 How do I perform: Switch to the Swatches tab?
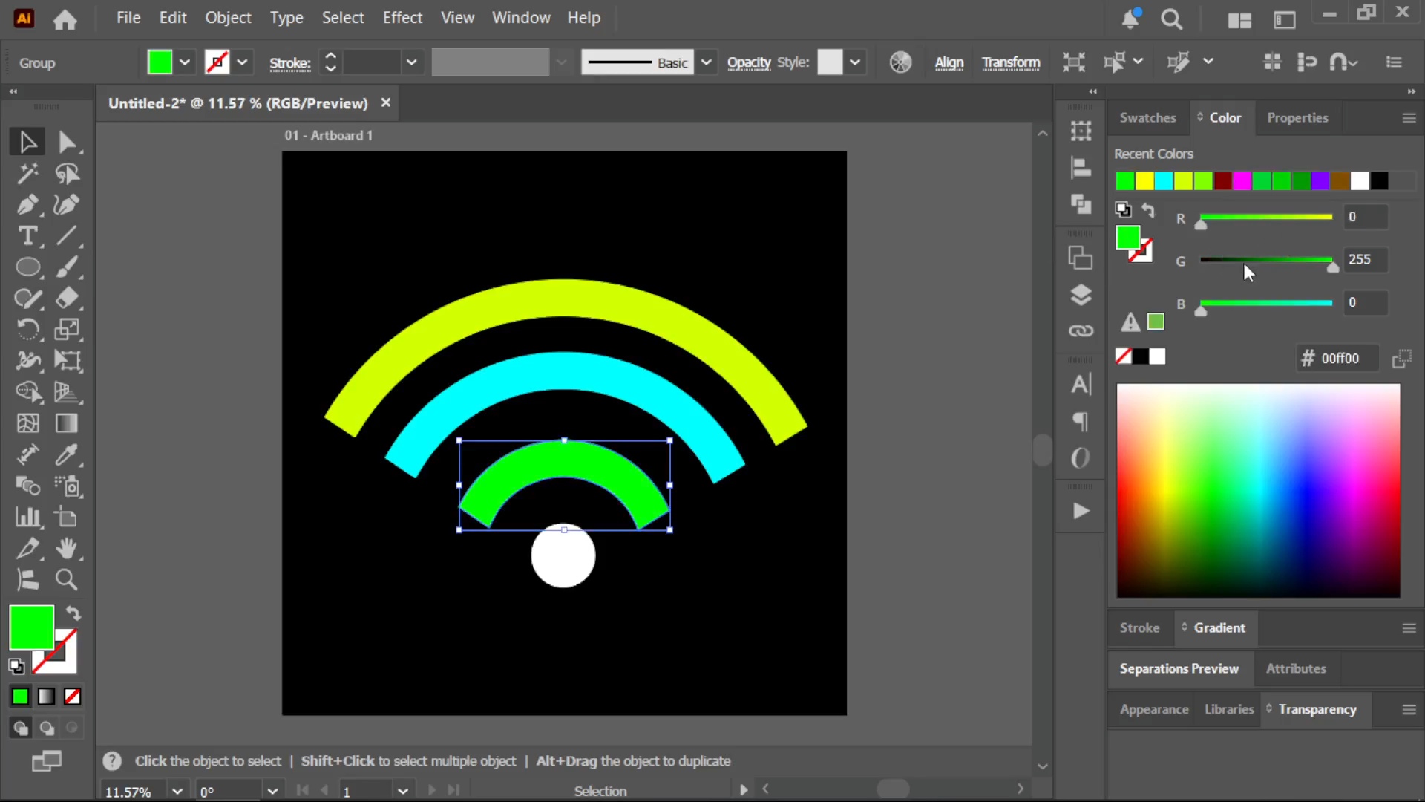(x=1147, y=118)
